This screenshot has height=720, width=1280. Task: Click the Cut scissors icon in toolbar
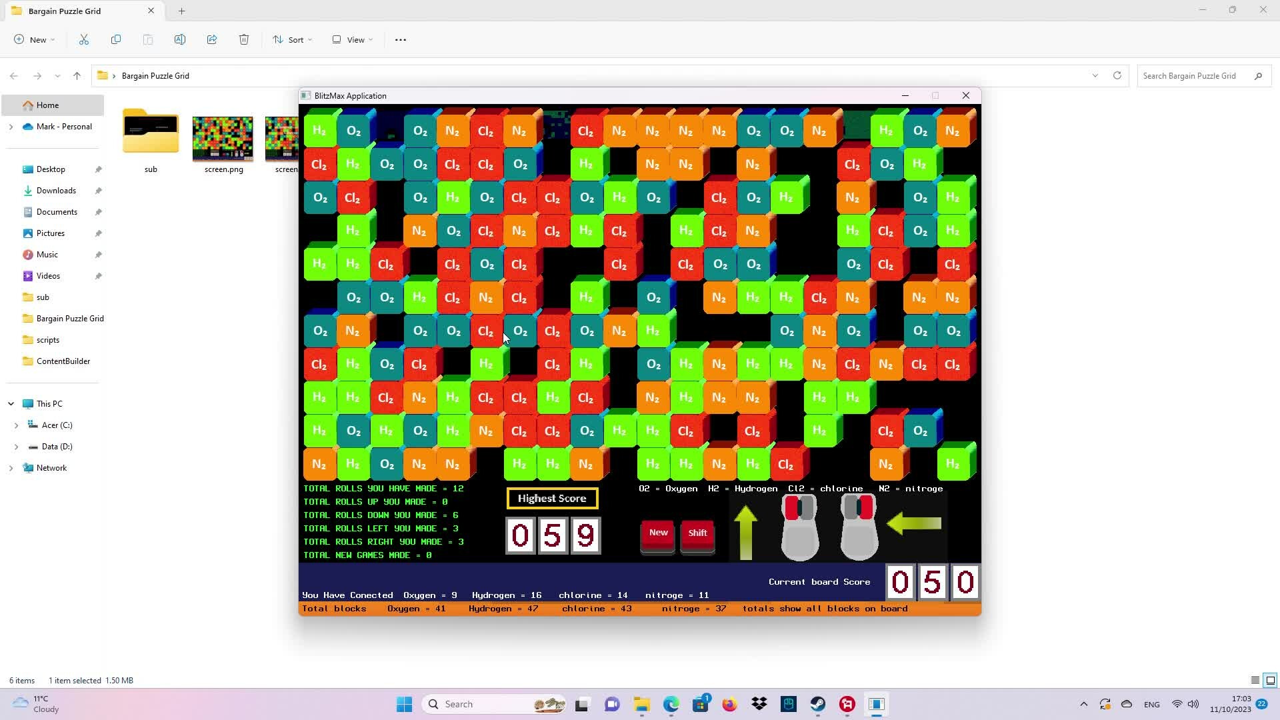[x=84, y=40]
